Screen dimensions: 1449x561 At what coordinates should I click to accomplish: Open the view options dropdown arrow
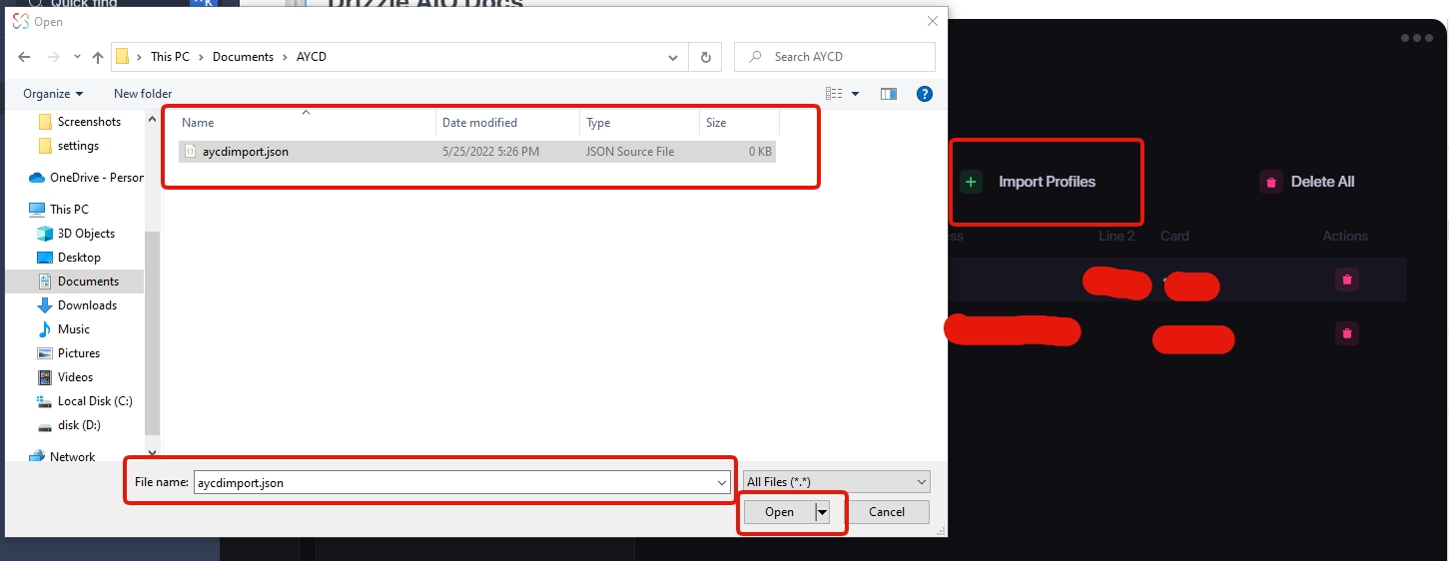[x=855, y=93]
